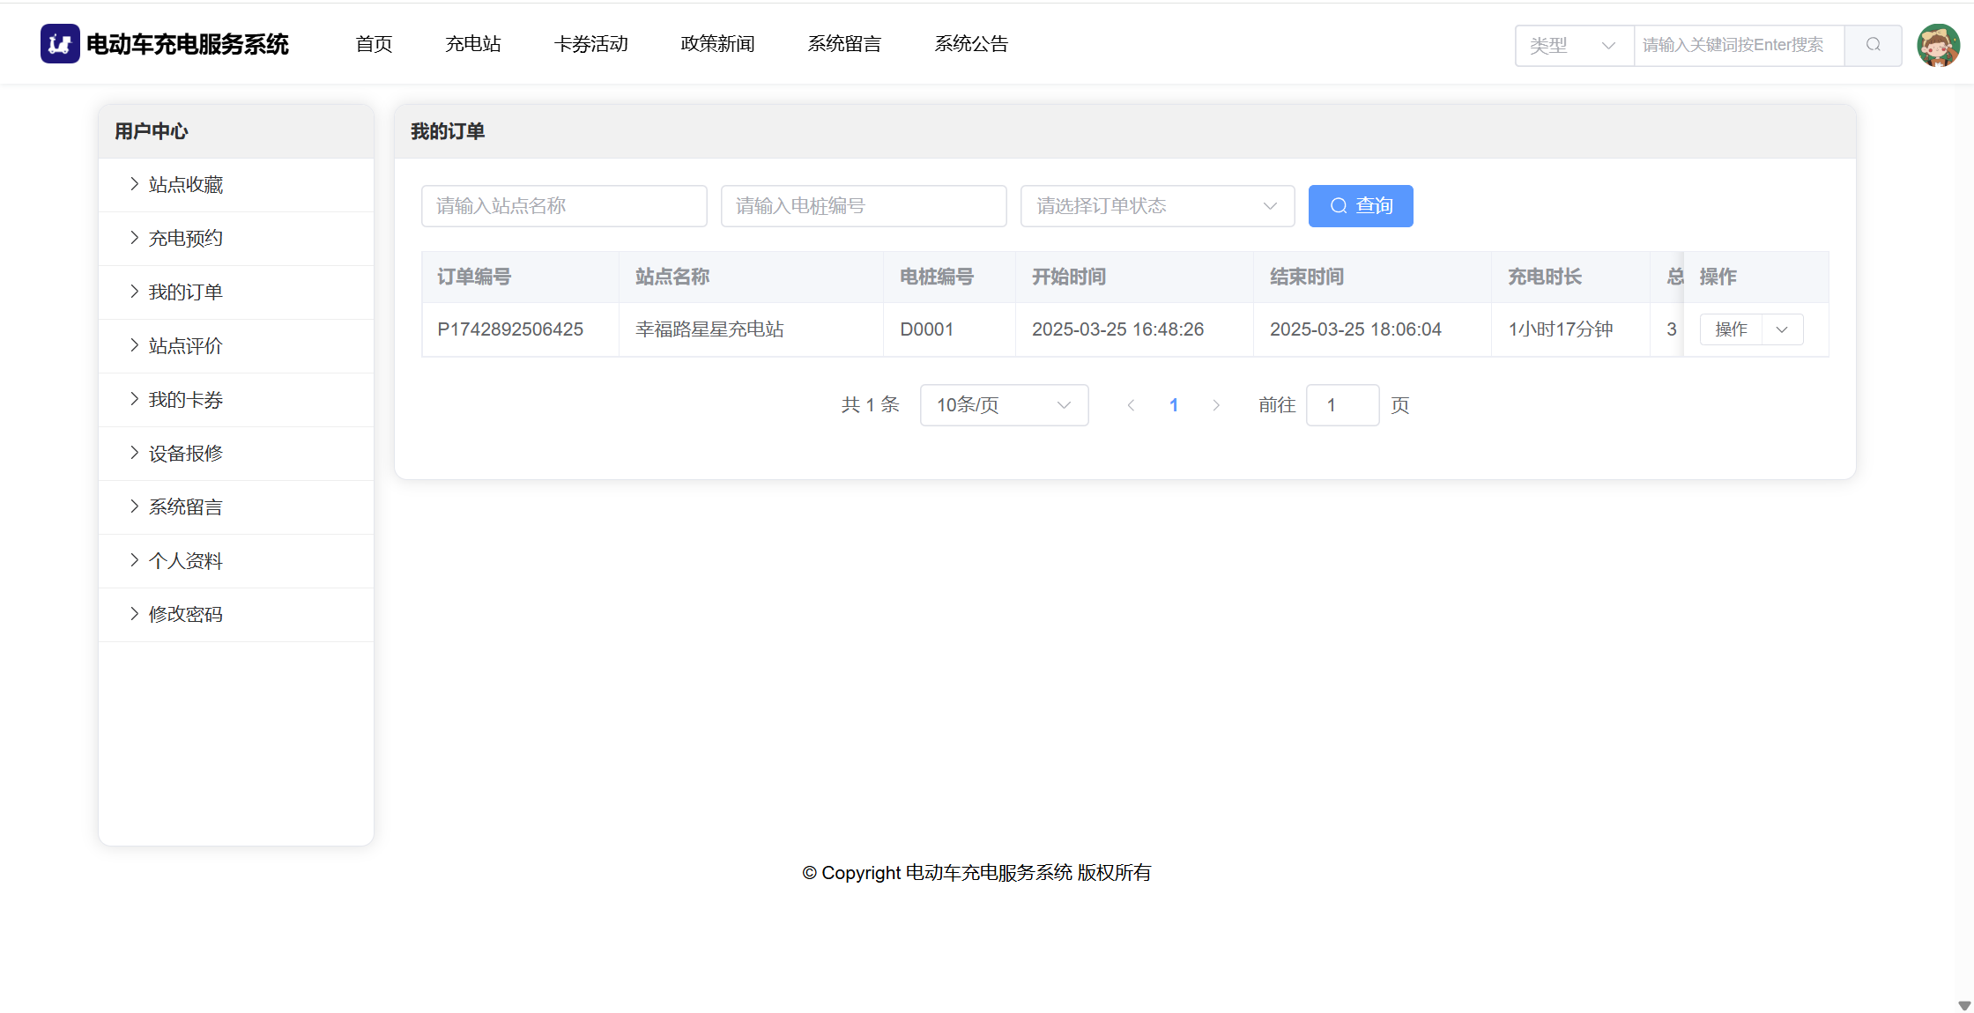Click the electric scooter logo icon
Image resolution: width=1974 pixels, height=1013 pixels.
tap(60, 44)
